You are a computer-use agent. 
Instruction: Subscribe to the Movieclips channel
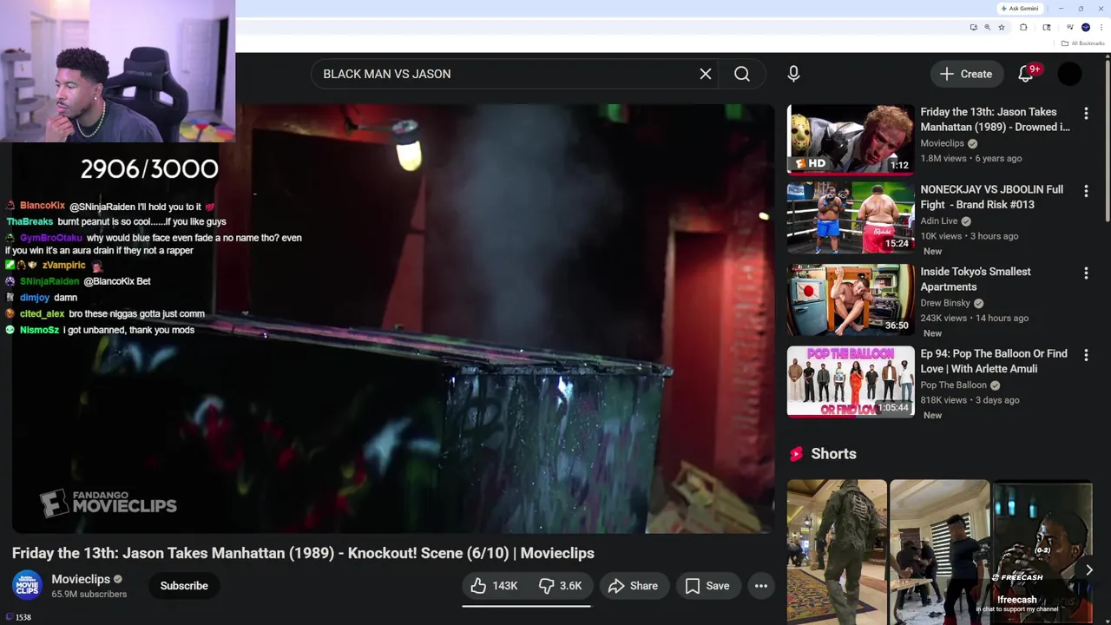point(184,586)
